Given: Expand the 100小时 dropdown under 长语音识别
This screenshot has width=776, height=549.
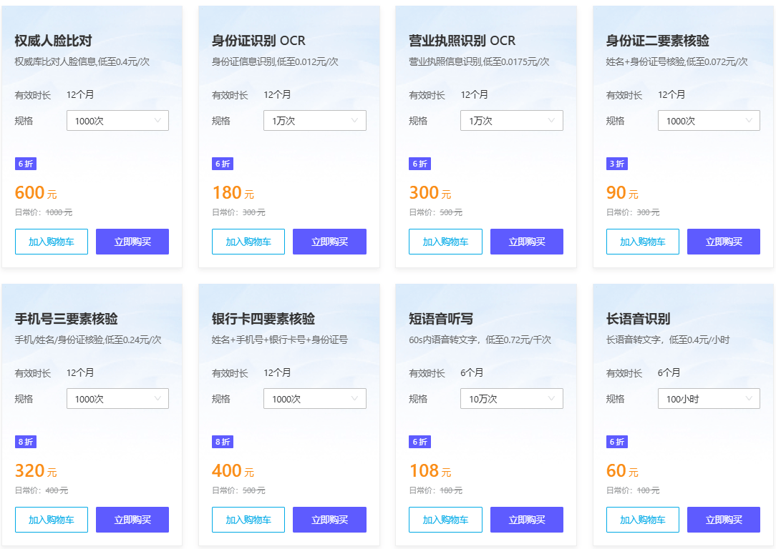Looking at the screenshot, I should [709, 398].
